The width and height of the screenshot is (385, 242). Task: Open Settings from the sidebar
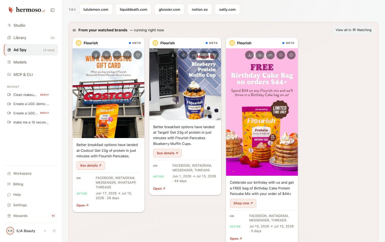31,205
